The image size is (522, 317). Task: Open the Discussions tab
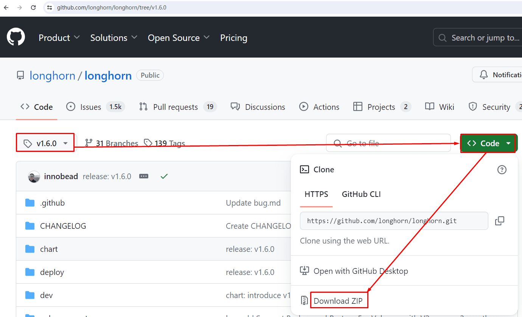(258, 107)
